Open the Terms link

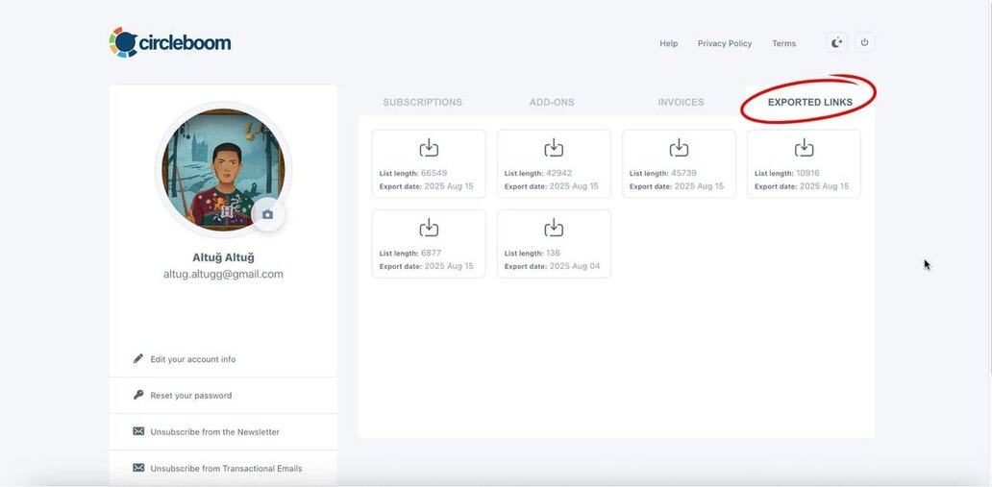pyautogui.click(x=783, y=44)
